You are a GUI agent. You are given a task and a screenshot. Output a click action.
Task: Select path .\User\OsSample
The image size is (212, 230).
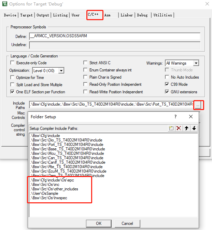(44, 193)
